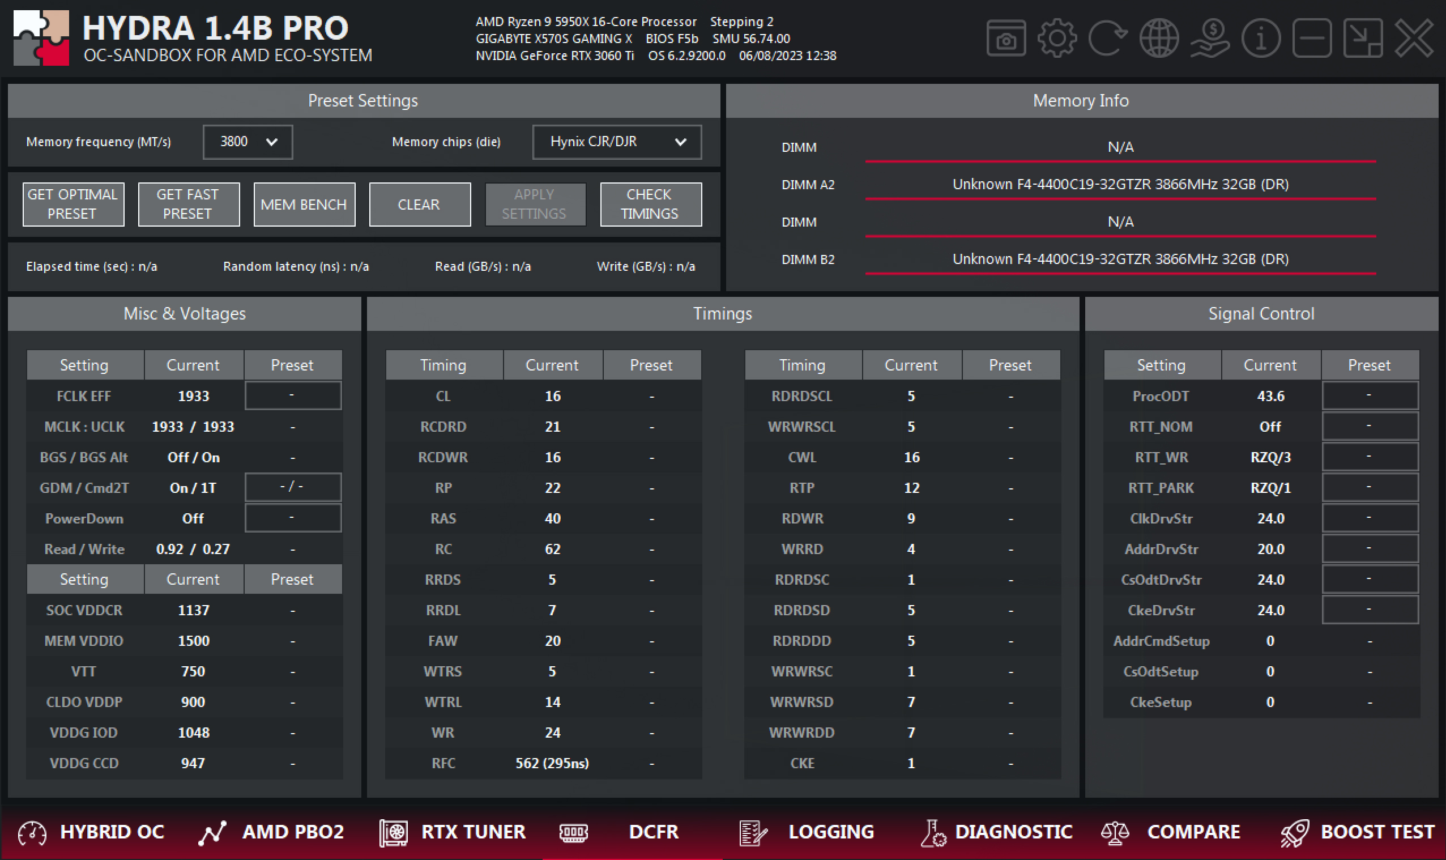This screenshot has height=860, width=1446.
Task: Click the FCLK EFF preset field
Action: coord(293,395)
